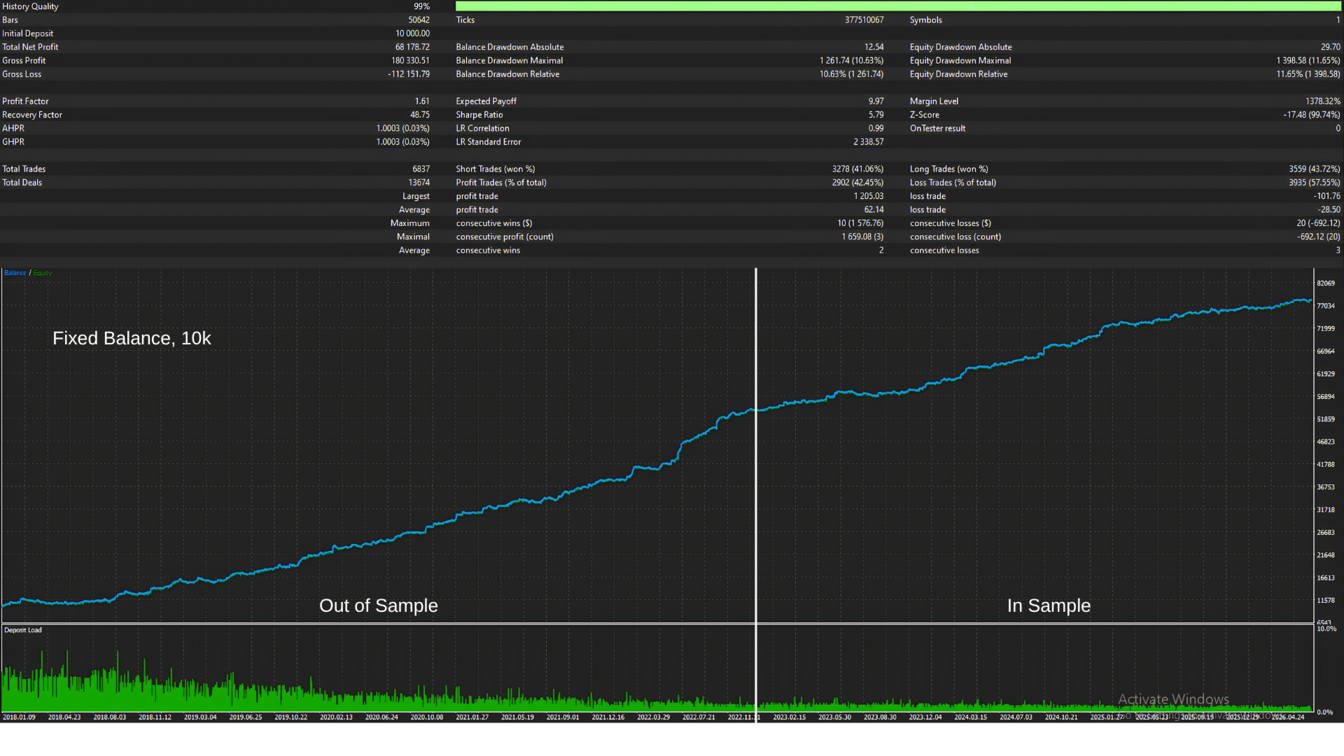Click the Profit Factor label
This screenshot has height=756, width=1344.
pos(25,101)
